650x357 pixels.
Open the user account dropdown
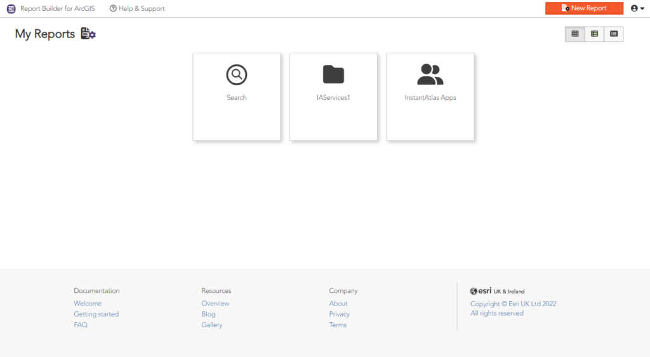[637, 8]
